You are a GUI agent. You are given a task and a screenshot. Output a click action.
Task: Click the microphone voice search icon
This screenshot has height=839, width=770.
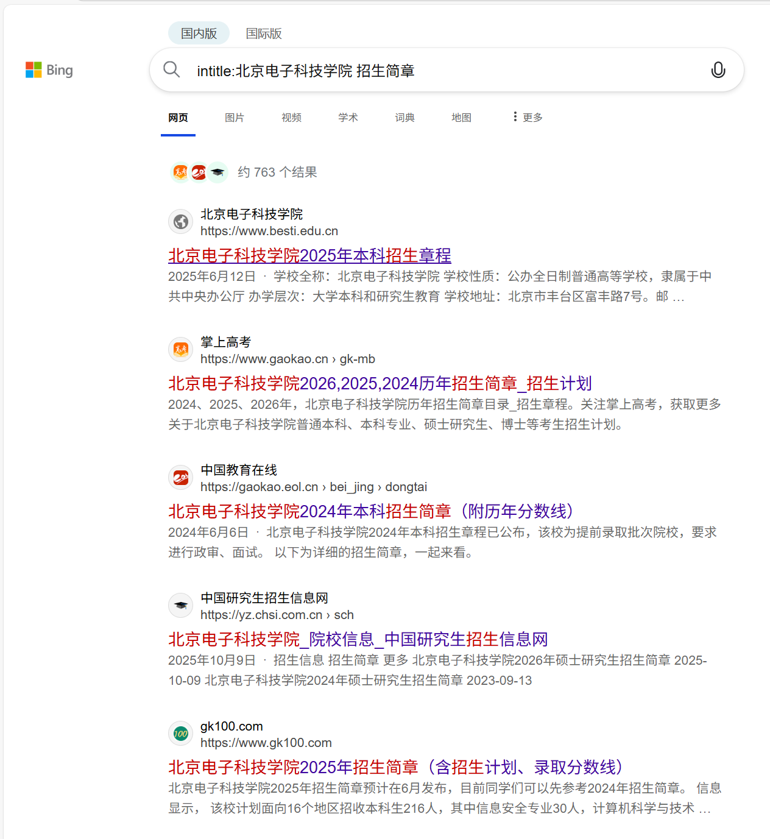coord(718,69)
